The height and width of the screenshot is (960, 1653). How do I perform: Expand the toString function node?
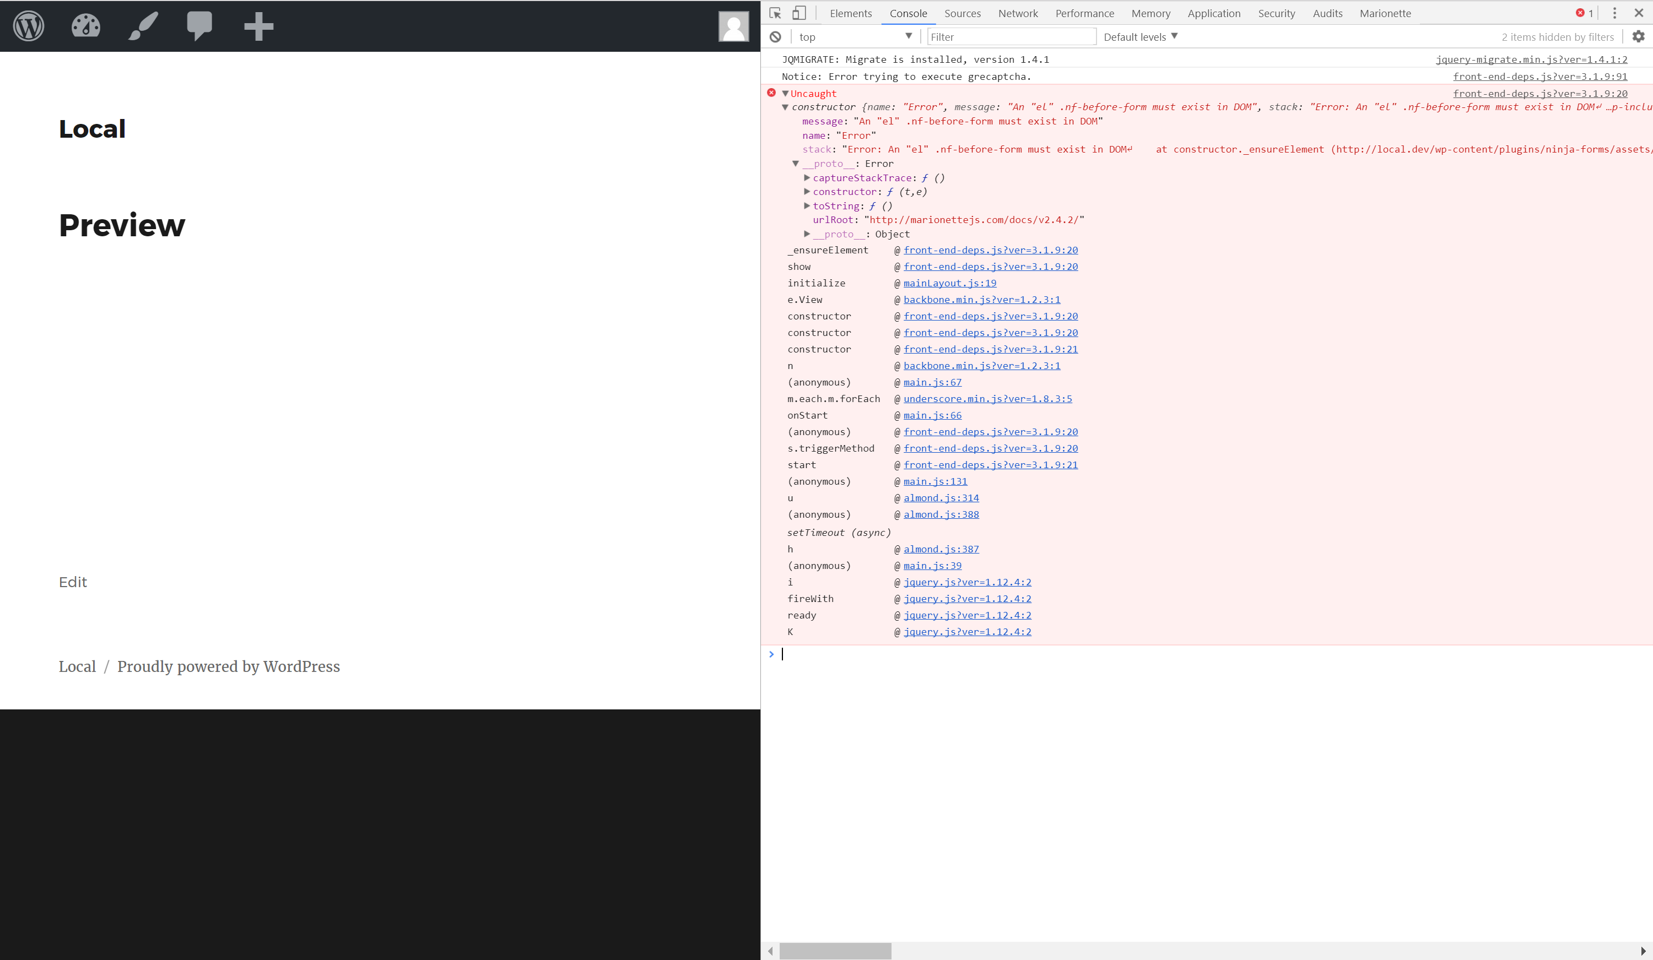click(807, 206)
